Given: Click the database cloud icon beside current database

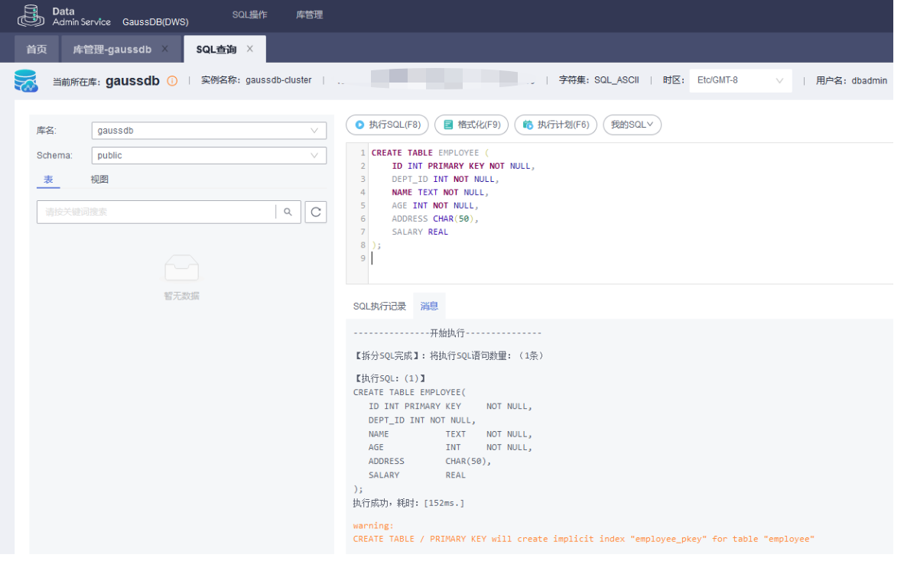Looking at the screenshot, I should pos(26,82).
